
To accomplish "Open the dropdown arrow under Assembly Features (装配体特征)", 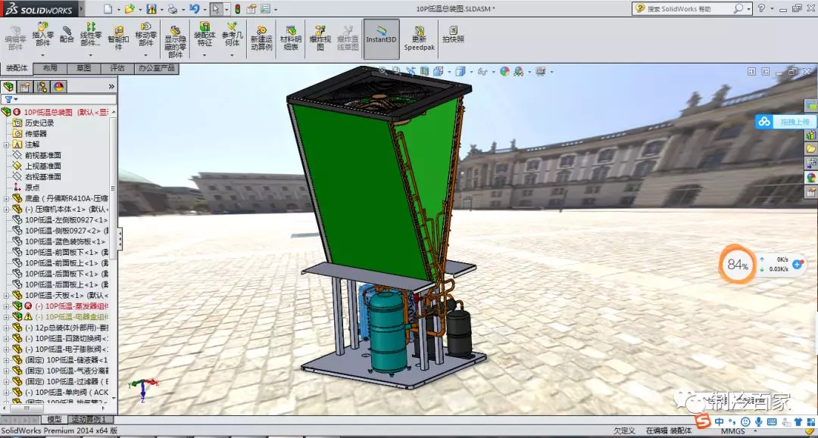I will (204, 54).
